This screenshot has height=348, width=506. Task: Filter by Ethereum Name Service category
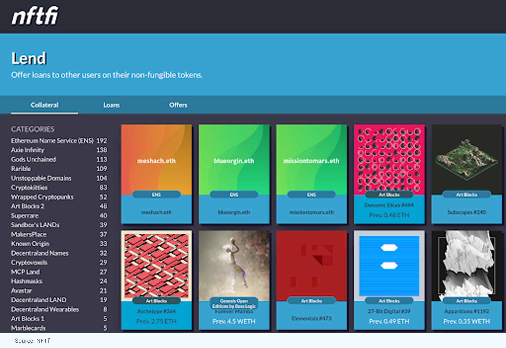click(52, 141)
